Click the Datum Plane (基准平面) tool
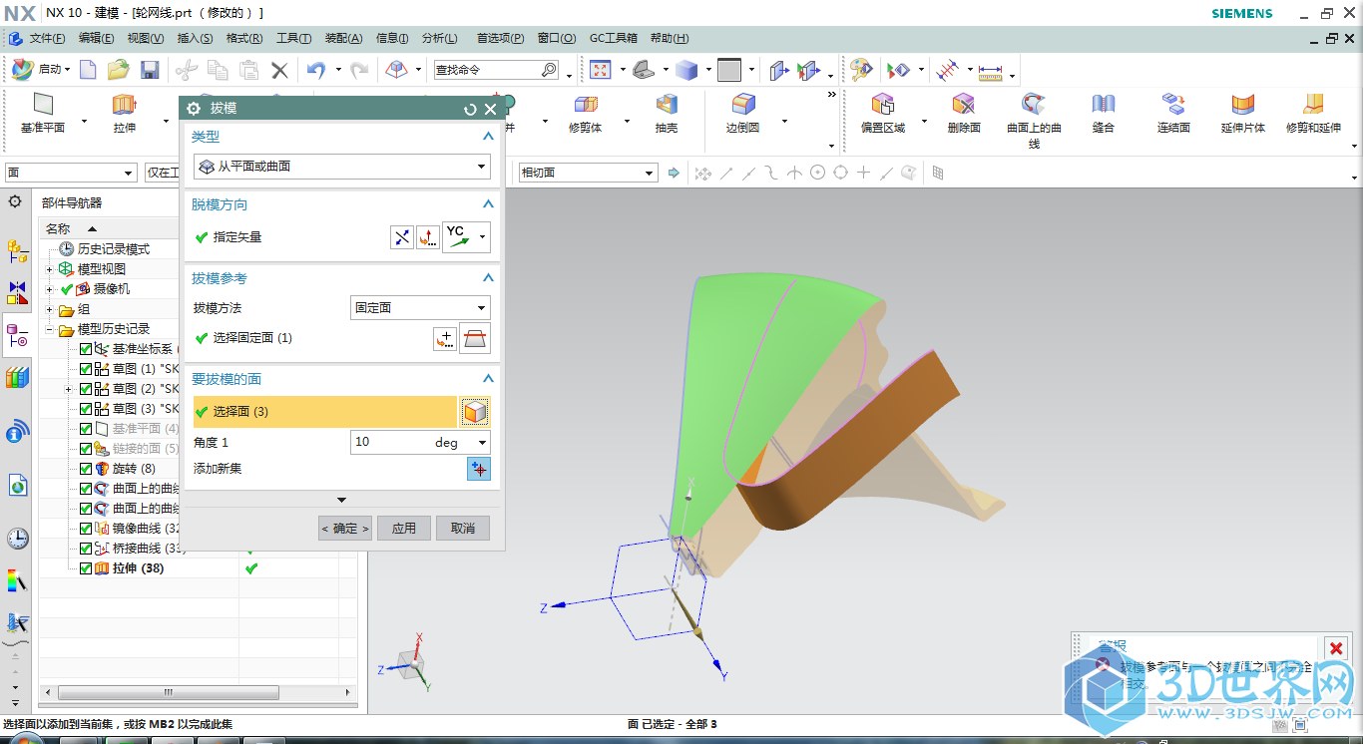The width and height of the screenshot is (1363, 744). click(43, 113)
